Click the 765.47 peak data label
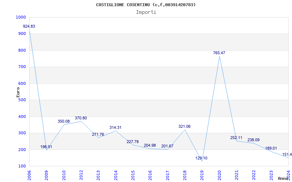 point(219,53)
